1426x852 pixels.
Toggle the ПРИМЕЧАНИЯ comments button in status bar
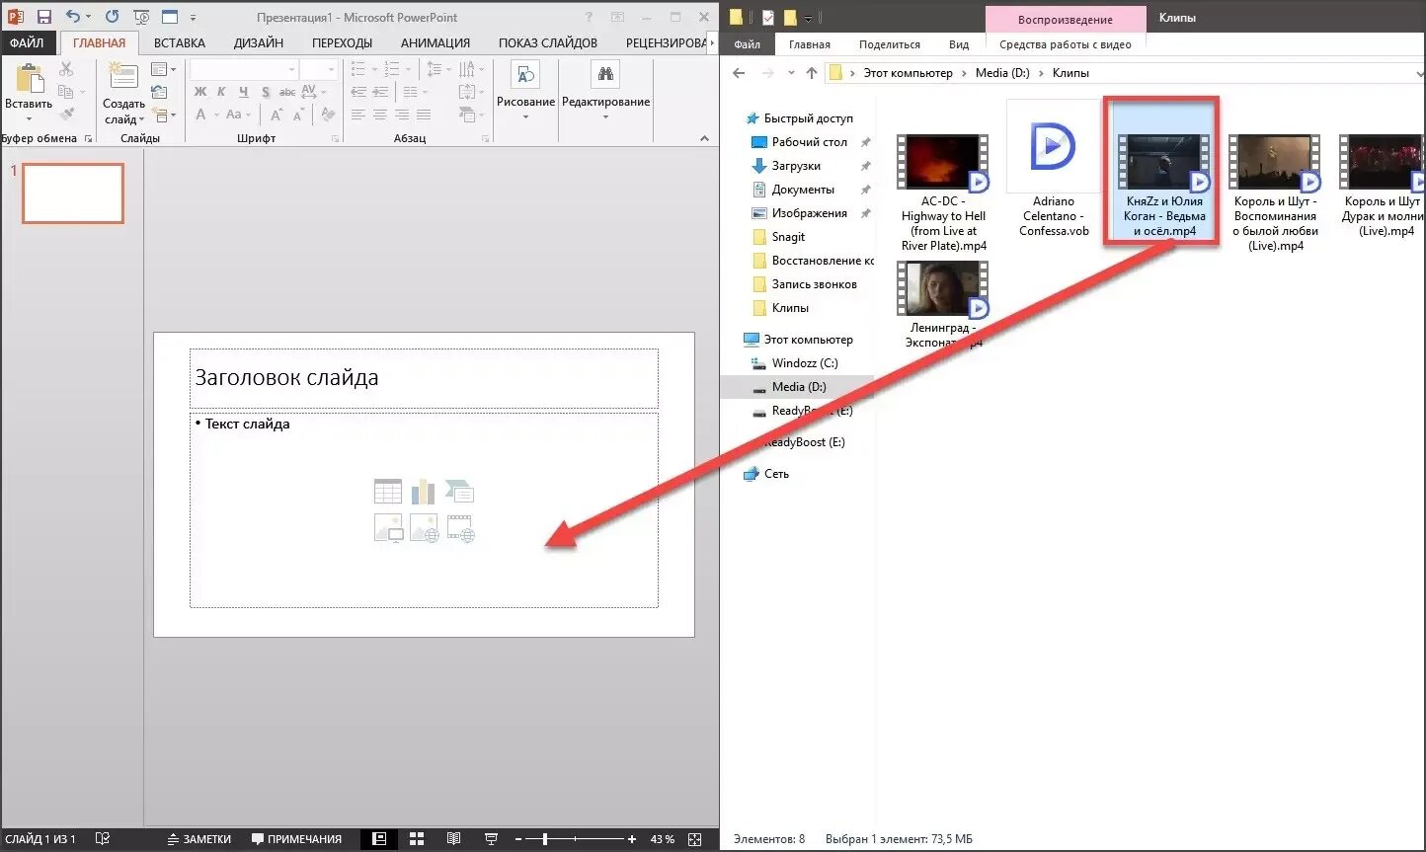coord(296,839)
